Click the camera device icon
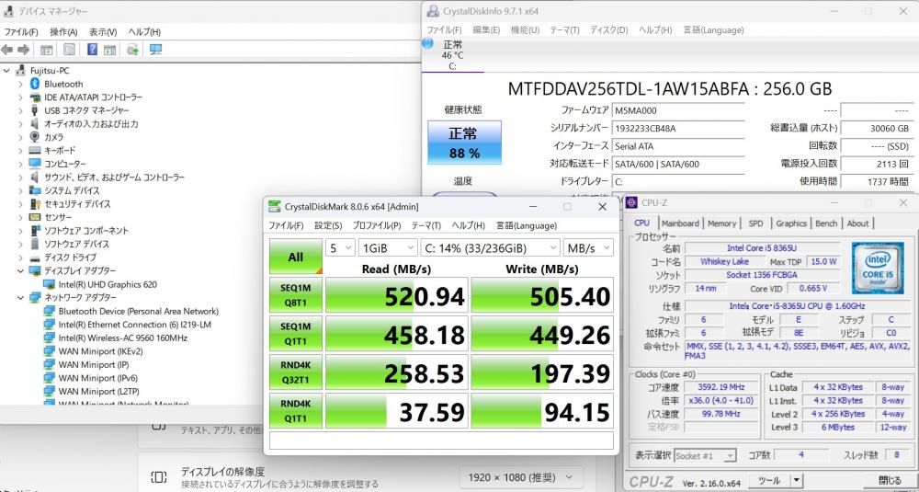Screen dimensions: 919x492 pyautogui.click(x=35, y=137)
